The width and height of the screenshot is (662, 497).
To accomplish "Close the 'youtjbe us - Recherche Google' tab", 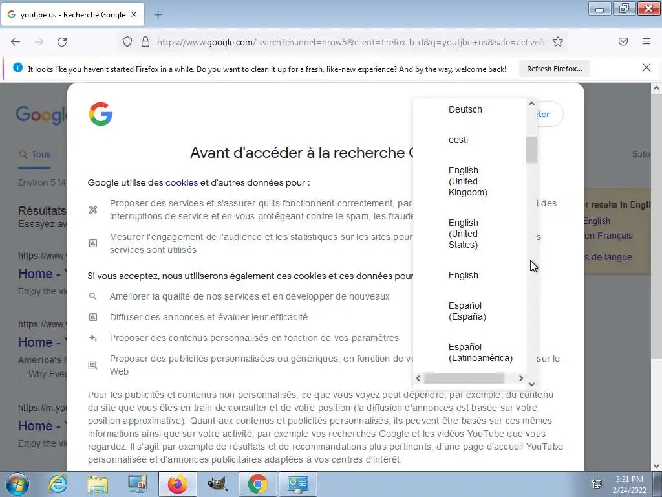I will point(134,14).
